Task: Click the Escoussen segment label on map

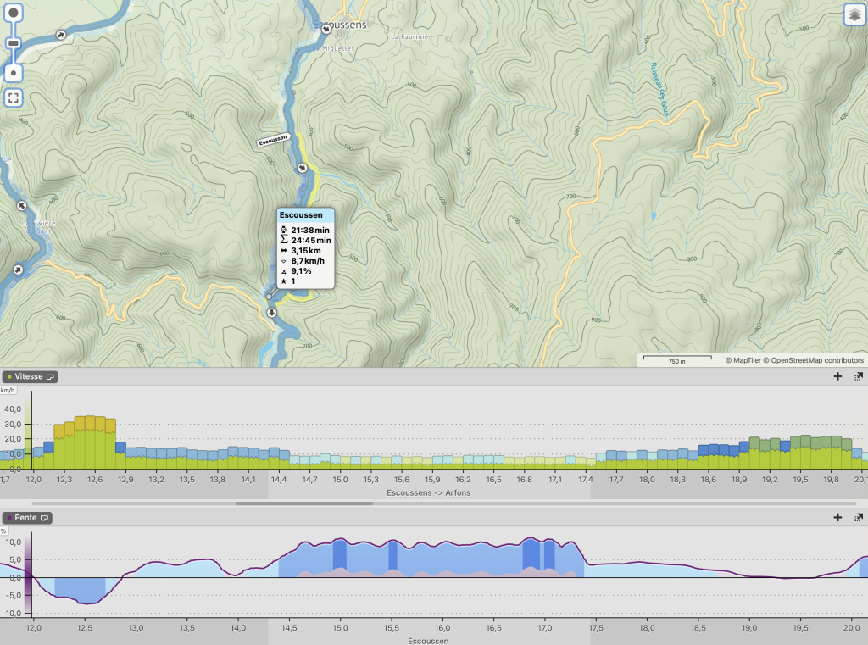Action: [x=274, y=141]
